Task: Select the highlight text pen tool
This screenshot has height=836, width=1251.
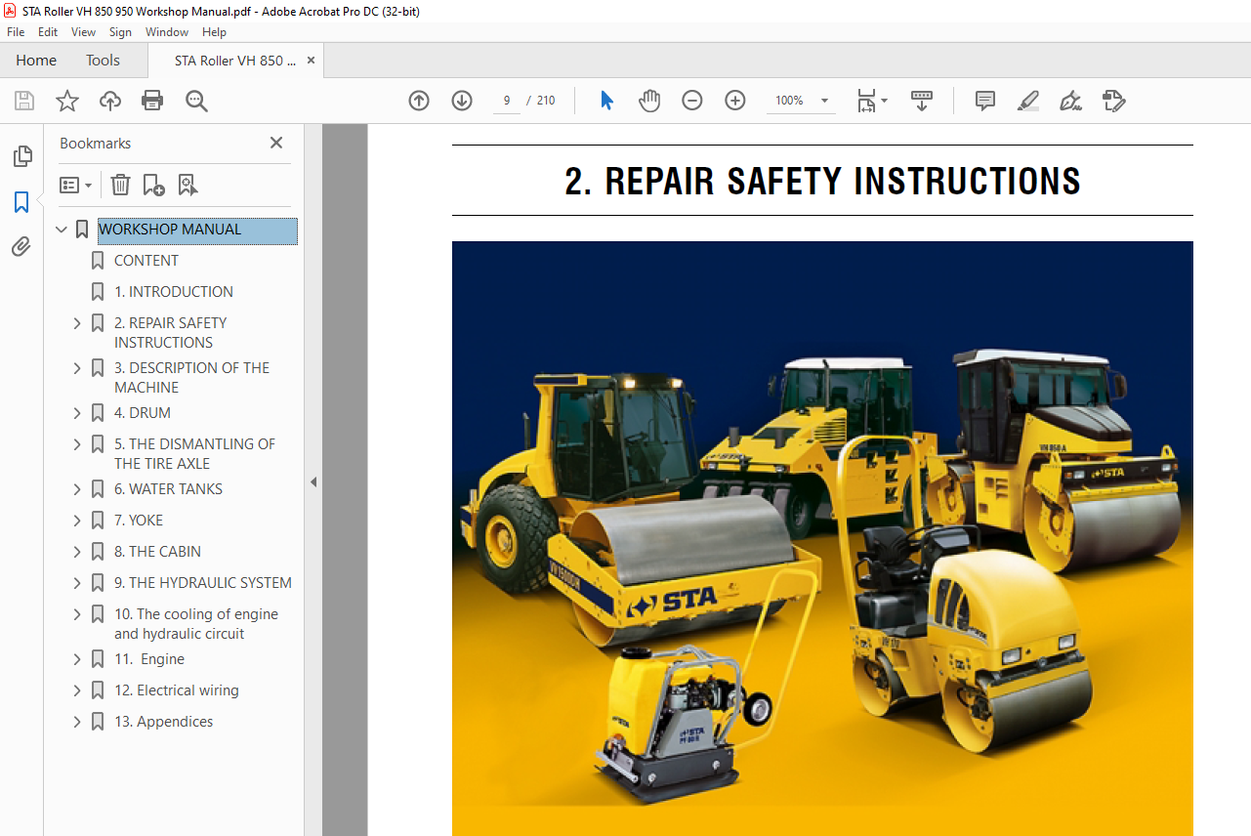Action: tap(1027, 101)
